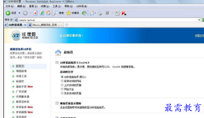Select the IE伴侣起始页 (默认) radio button
Image resolution: width=204 pixels, height=118 pixels.
[x=62, y=77]
